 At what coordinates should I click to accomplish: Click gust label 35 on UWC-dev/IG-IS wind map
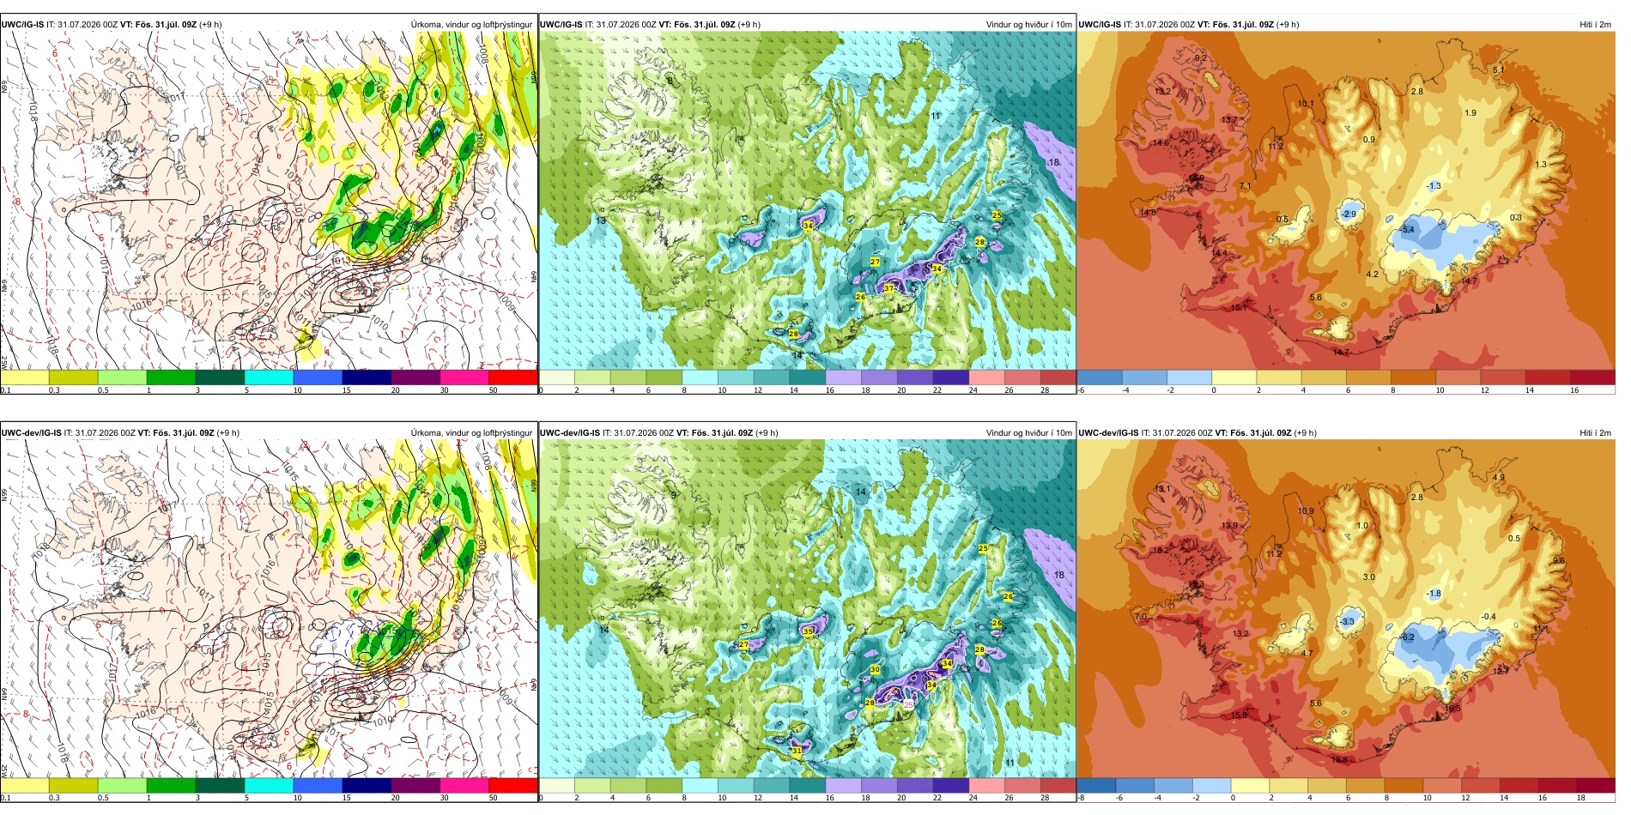pyautogui.click(x=808, y=631)
